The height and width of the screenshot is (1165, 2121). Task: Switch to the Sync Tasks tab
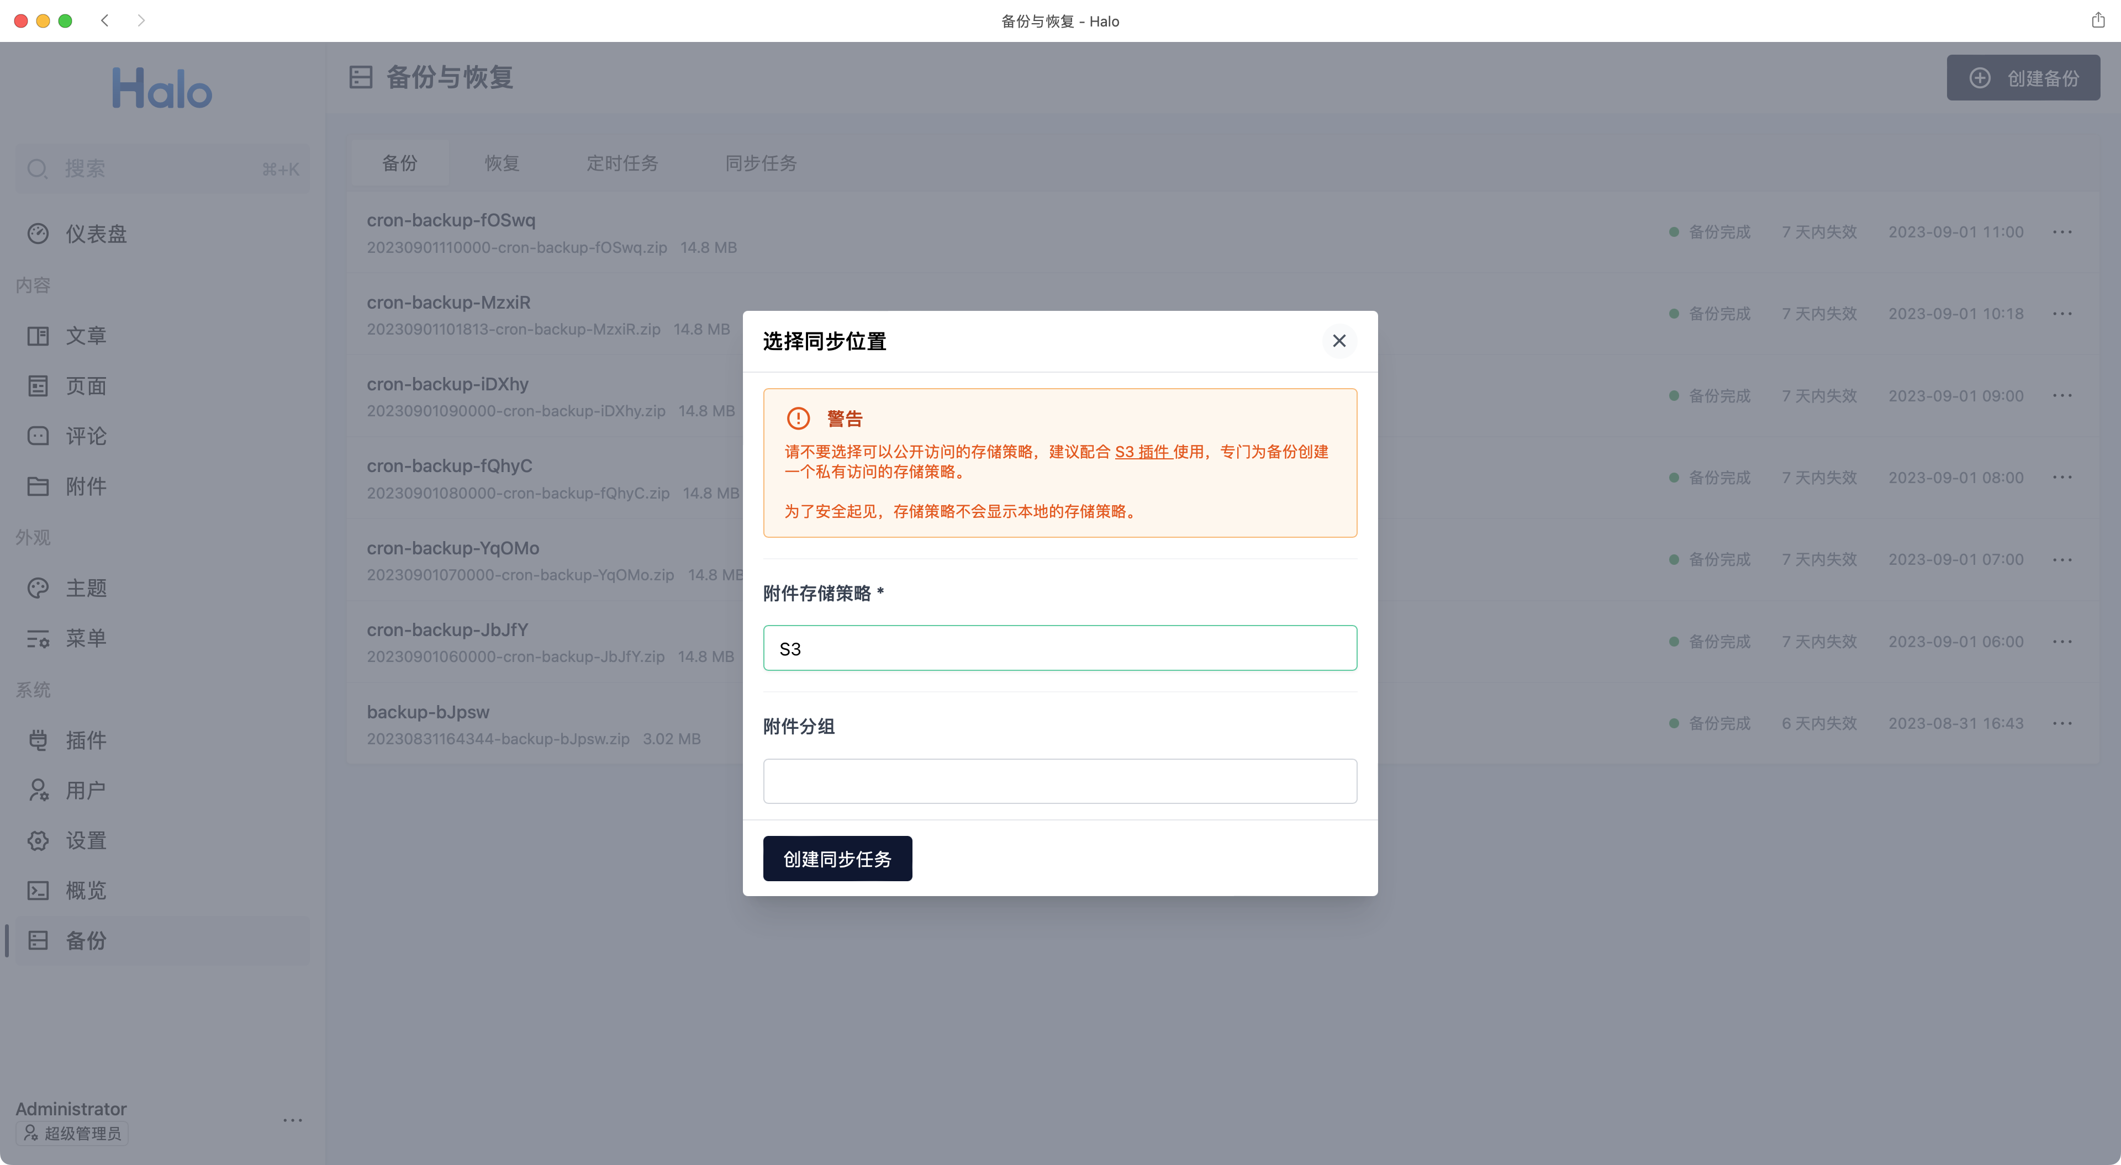click(760, 163)
